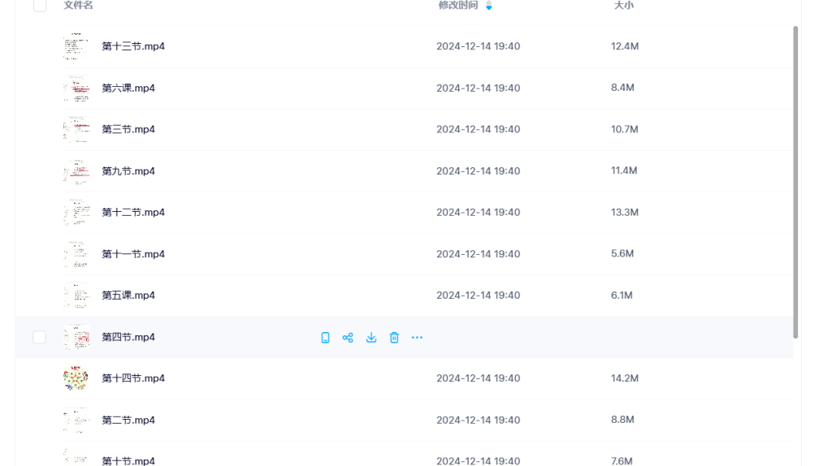This screenshot has height=466, width=832.
Task: Open the more options menu for 第四节.mp4
Action: pos(417,338)
